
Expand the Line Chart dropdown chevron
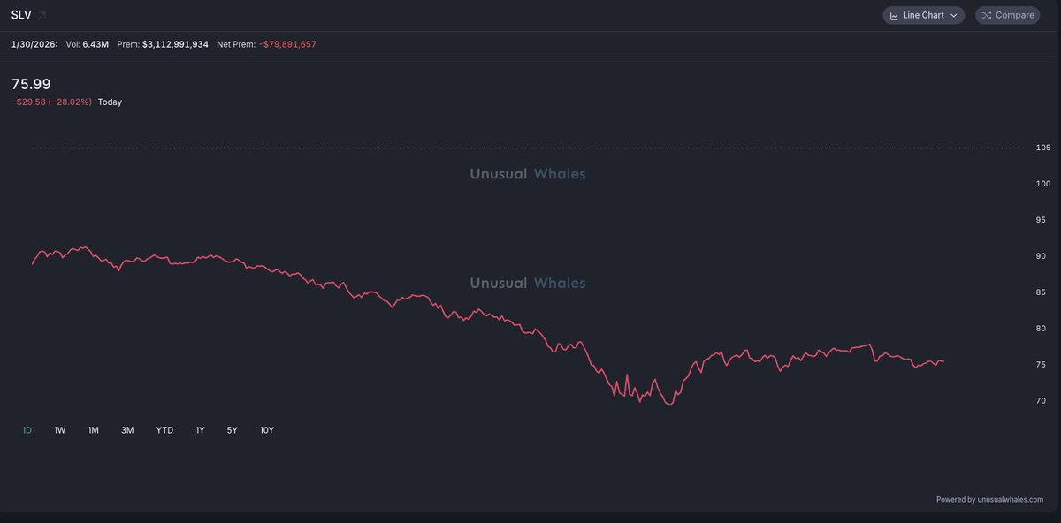pyautogui.click(x=953, y=16)
